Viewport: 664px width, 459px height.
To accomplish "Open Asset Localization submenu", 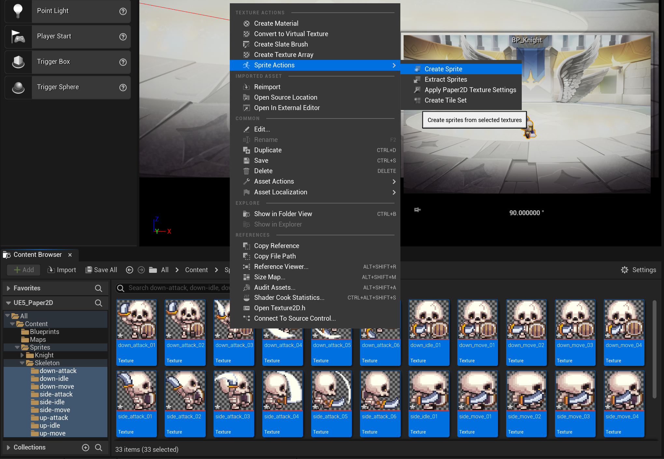I will [x=315, y=192].
